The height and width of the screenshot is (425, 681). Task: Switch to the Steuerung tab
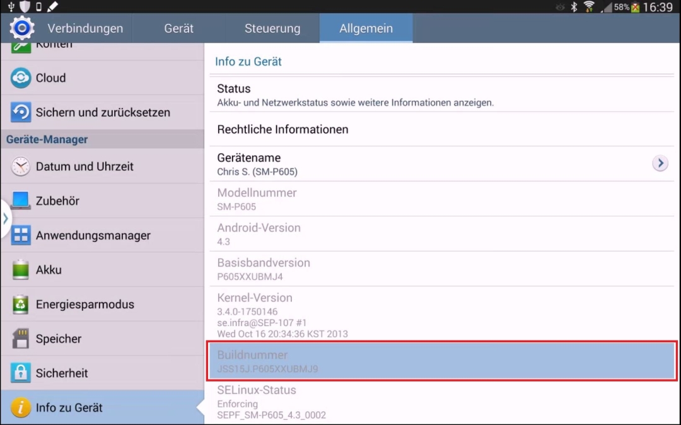272,28
